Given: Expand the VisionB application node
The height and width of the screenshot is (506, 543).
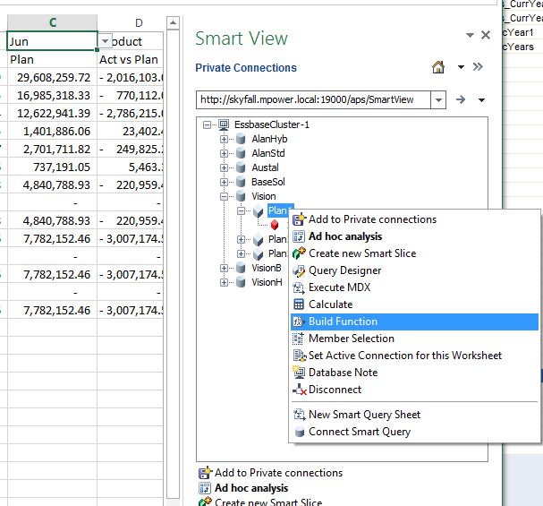Looking at the screenshot, I should click(224, 268).
